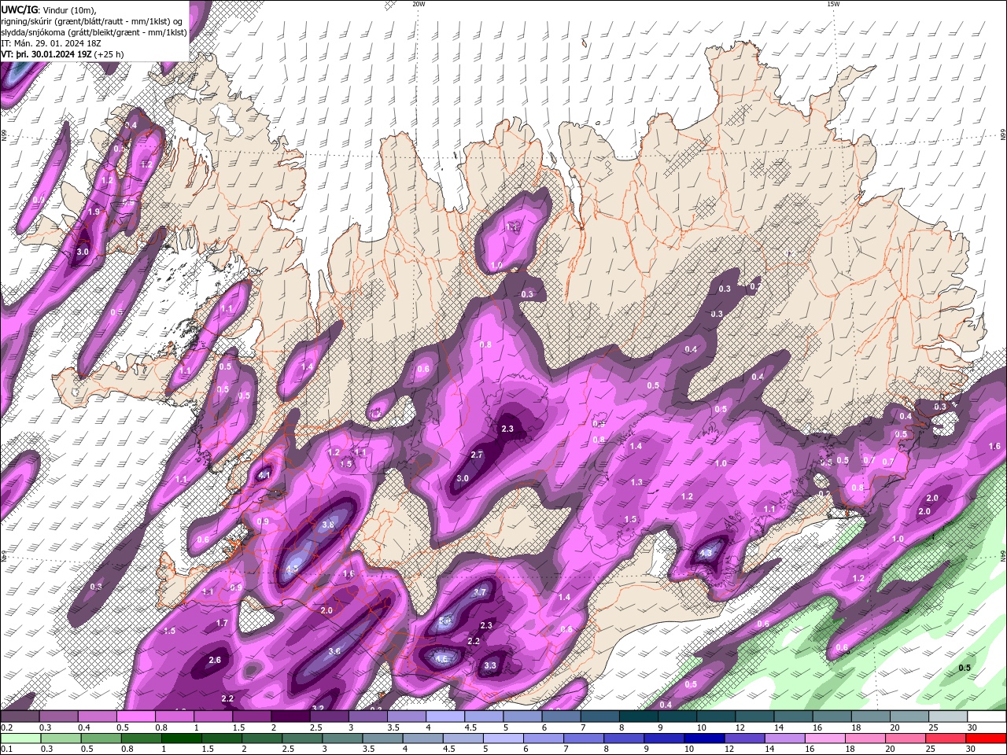Image resolution: width=1007 pixels, height=755 pixels.
Task: Click the 1.9 precipitation value on the map
Action: tap(94, 212)
